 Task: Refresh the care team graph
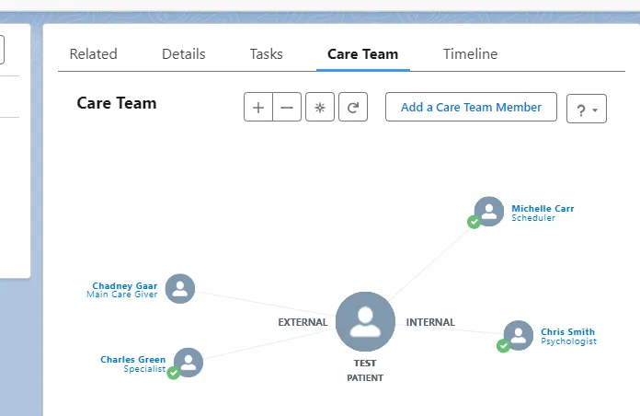353,107
